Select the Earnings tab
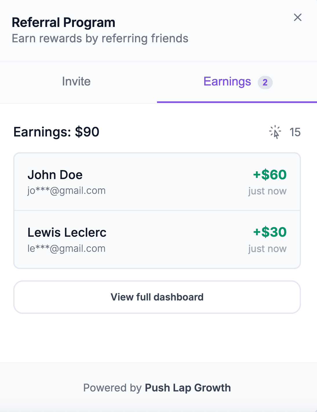317x412 pixels. (227, 82)
